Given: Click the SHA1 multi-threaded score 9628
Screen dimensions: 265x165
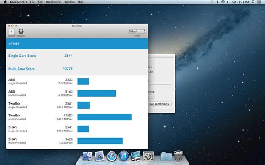Looking at the screenshot, I should click(69, 139).
